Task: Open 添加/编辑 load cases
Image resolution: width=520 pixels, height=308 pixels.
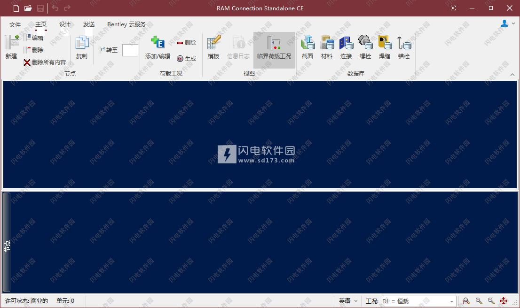Action: point(158,47)
